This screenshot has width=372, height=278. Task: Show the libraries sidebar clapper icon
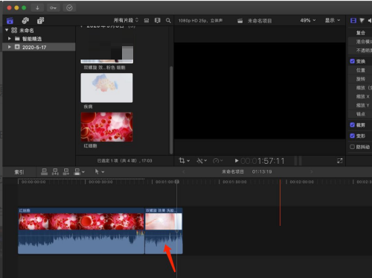(10, 20)
